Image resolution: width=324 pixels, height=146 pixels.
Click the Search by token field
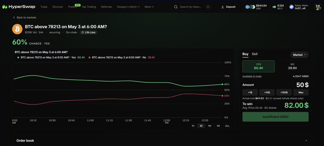[192, 7]
